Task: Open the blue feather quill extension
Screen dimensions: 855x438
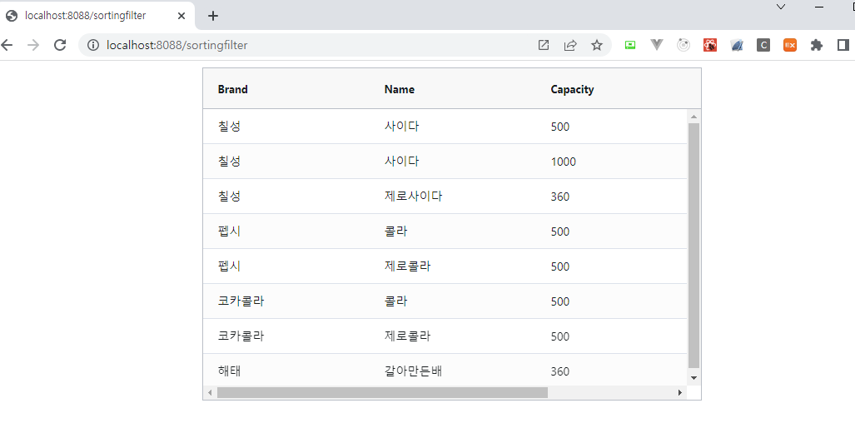Action: tap(737, 45)
